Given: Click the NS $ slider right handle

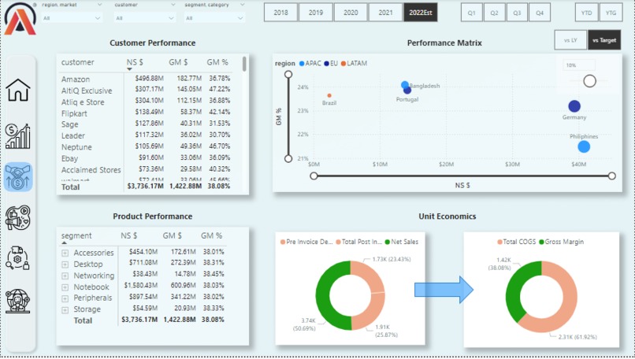Looking at the screenshot, I should (612, 176).
